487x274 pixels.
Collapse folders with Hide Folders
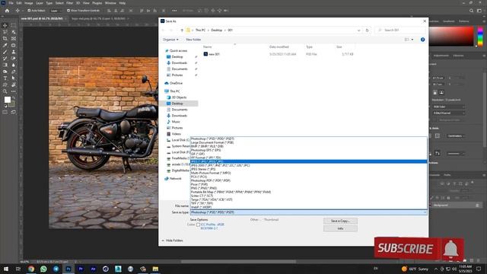click(x=172, y=241)
